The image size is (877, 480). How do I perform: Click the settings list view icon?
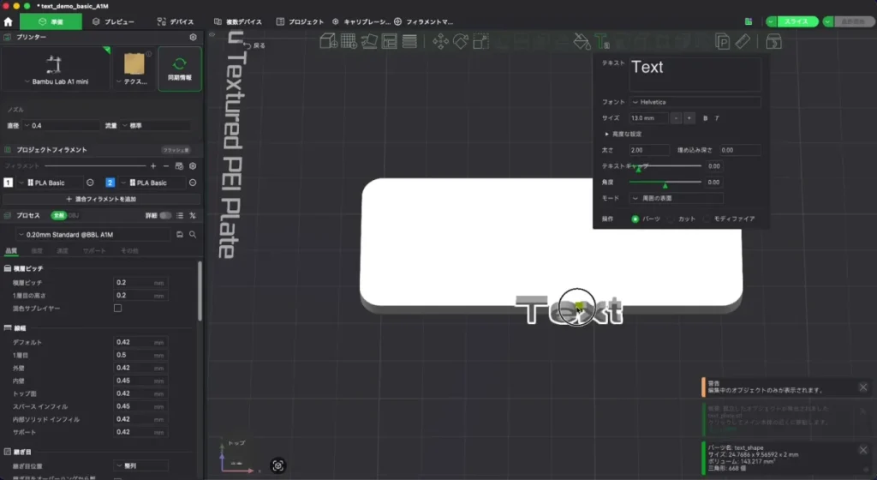pos(180,215)
